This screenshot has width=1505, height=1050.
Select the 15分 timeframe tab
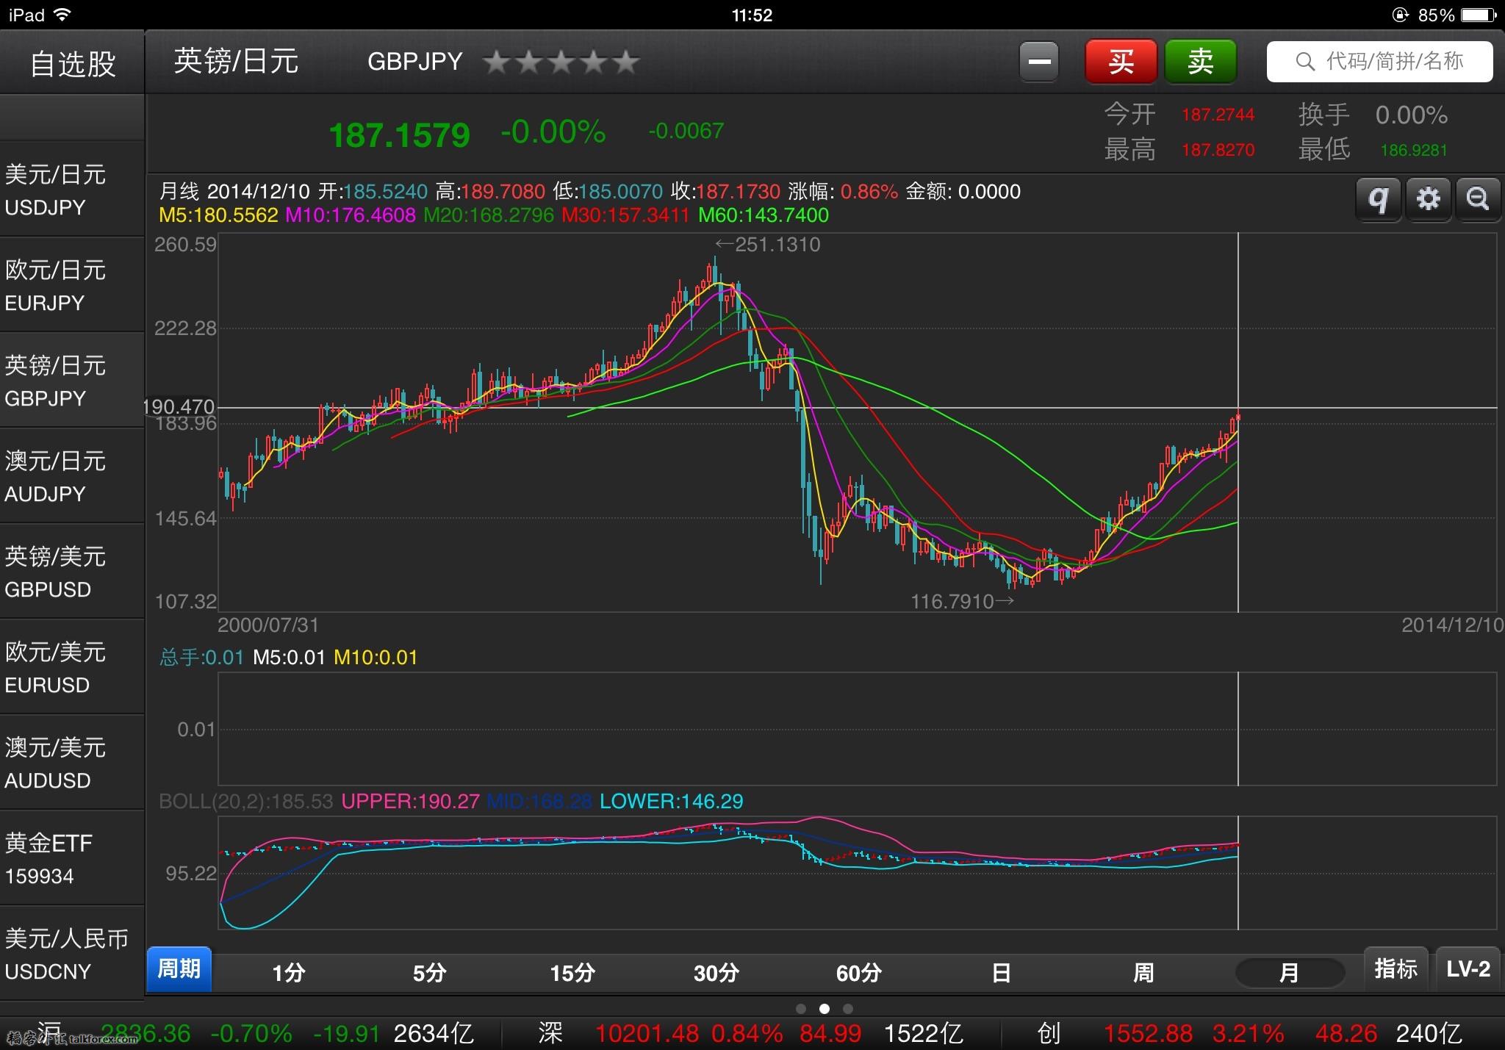coord(572,973)
